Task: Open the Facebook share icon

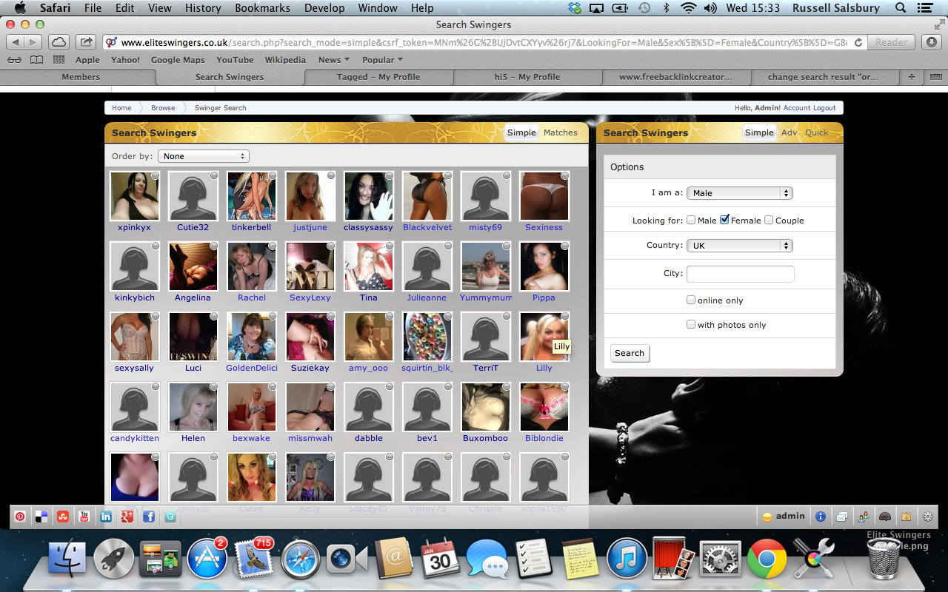Action: [x=149, y=517]
